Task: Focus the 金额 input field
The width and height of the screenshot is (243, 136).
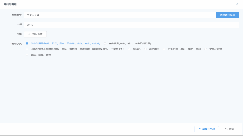Action: click(x=131, y=25)
